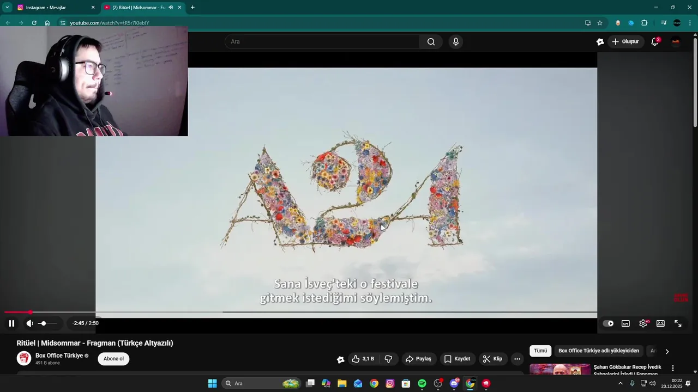The width and height of the screenshot is (698, 392).
Task: Open the tab search dropdown arrow
Action: (7, 8)
